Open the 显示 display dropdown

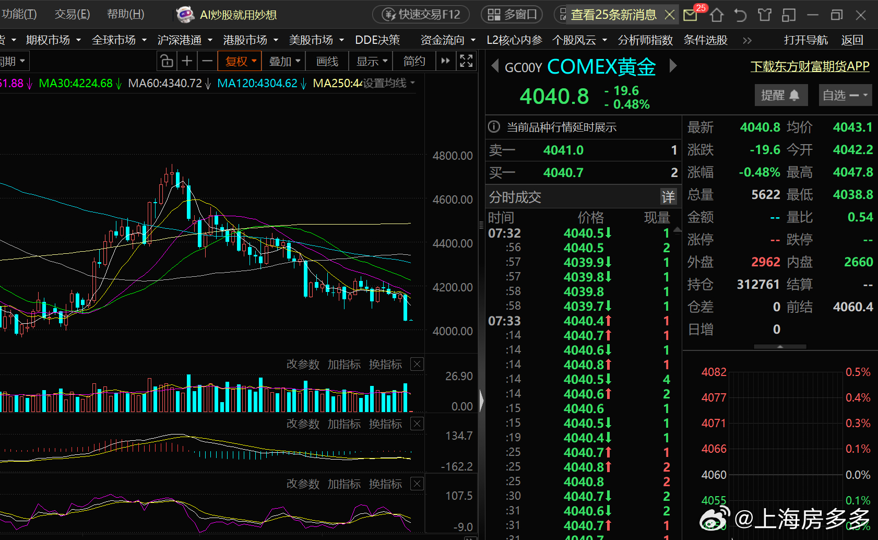click(371, 61)
